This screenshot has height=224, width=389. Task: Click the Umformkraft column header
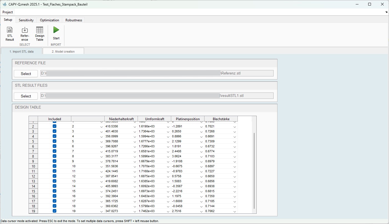point(154,119)
